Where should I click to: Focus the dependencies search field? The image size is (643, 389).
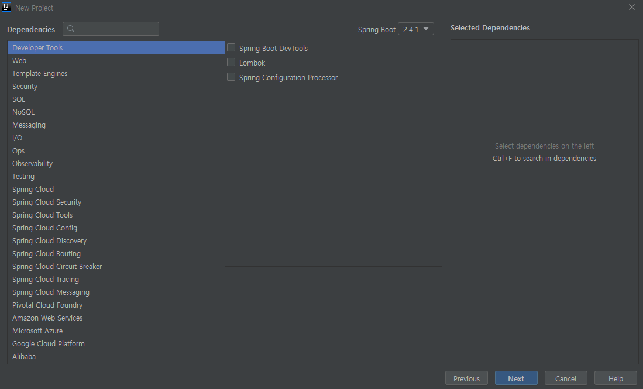point(111,29)
